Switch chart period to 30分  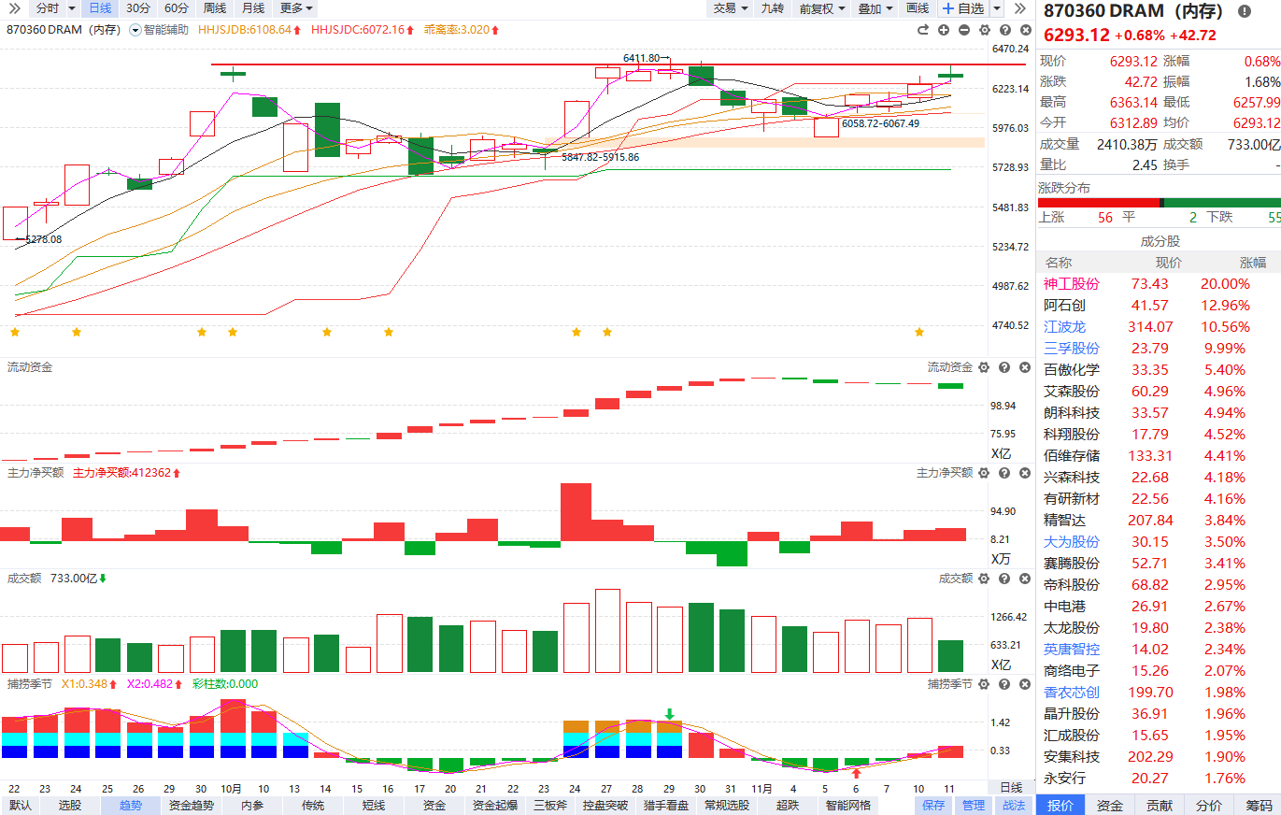(137, 8)
